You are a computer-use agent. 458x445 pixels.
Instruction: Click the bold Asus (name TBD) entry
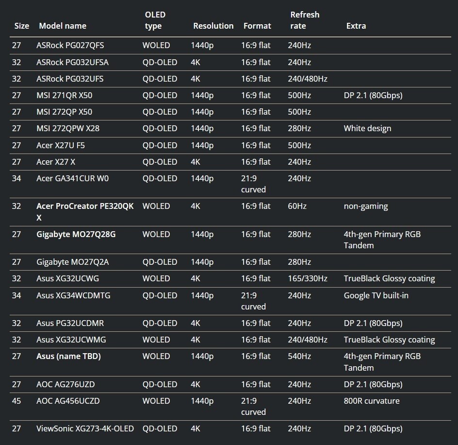pos(68,356)
